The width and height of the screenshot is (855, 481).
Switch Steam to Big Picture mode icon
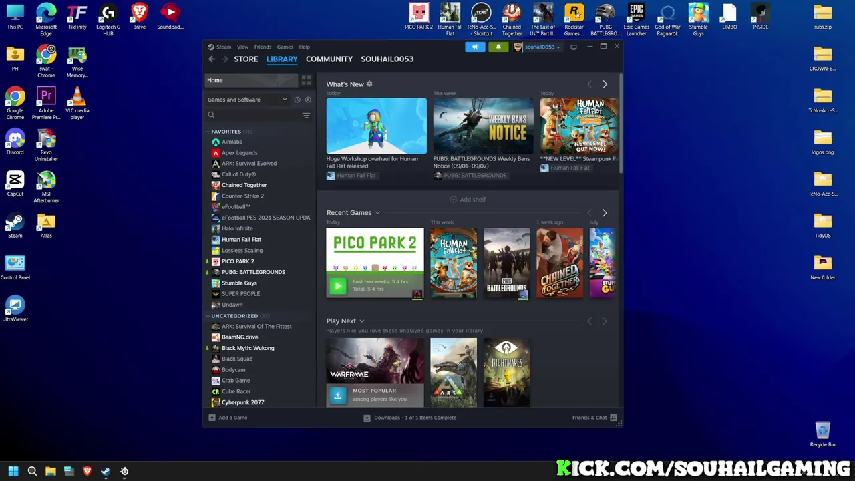[x=573, y=47]
